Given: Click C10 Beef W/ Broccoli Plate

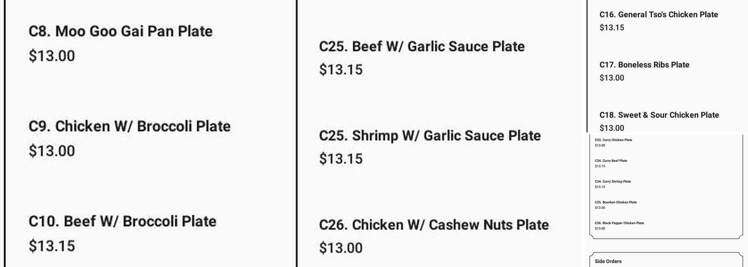Looking at the screenshot, I should pyautogui.click(x=122, y=222).
